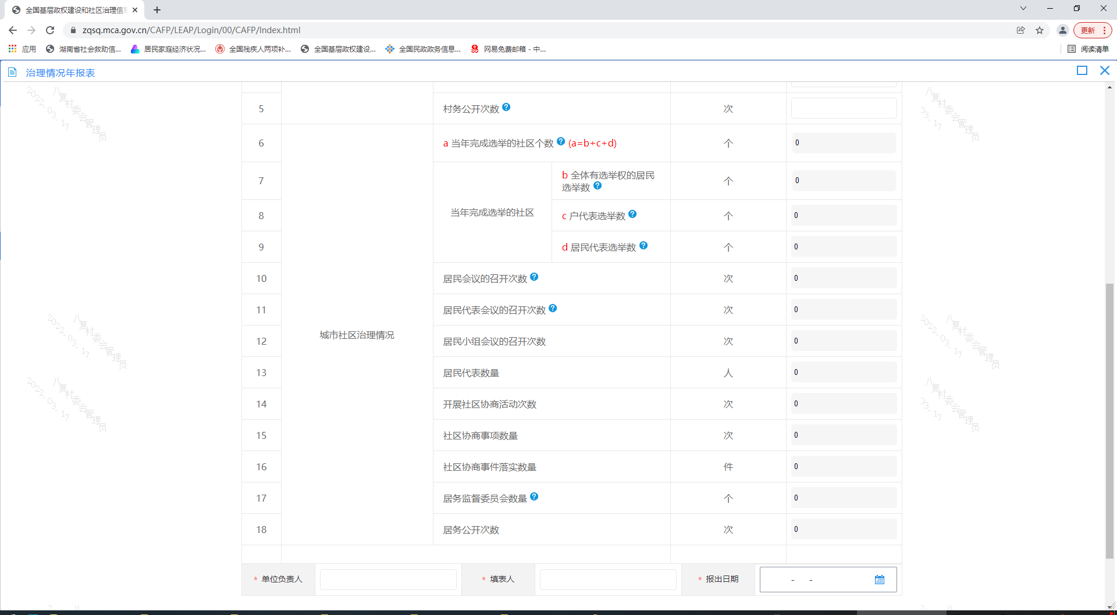Click the 单位负责人 input field
Viewport: 1117px width, 615px height.
point(388,580)
